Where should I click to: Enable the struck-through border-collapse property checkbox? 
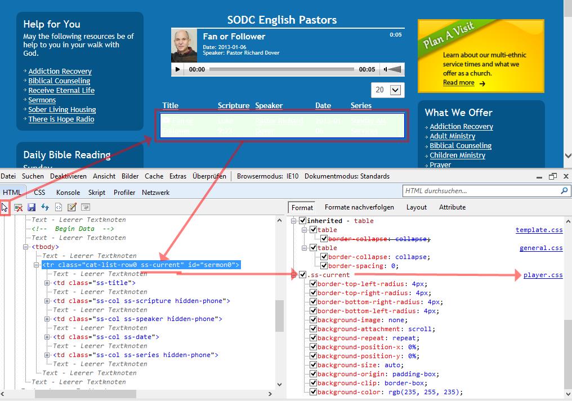[x=324, y=239]
